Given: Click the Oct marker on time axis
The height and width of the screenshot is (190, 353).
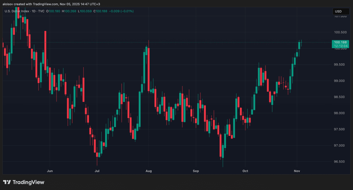Looking at the screenshot, I should click(245, 171).
